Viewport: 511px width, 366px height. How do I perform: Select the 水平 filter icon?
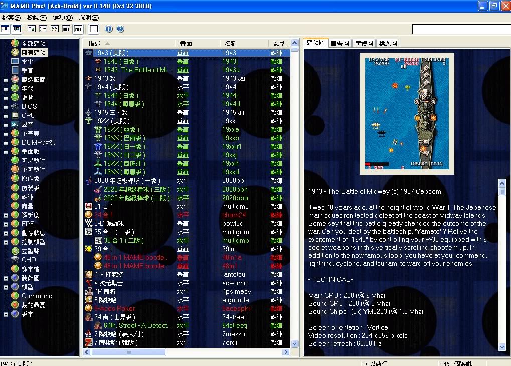(15, 61)
